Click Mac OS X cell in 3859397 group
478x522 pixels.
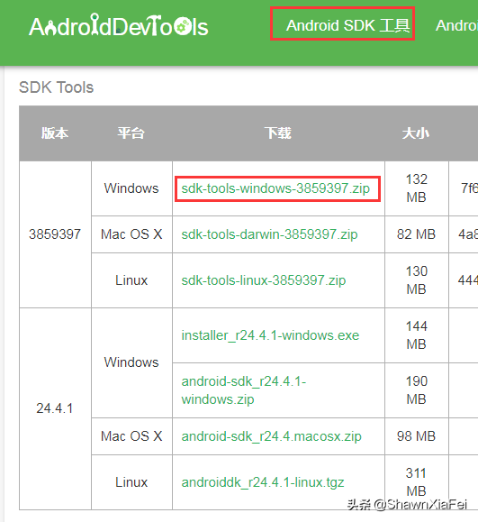click(131, 234)
